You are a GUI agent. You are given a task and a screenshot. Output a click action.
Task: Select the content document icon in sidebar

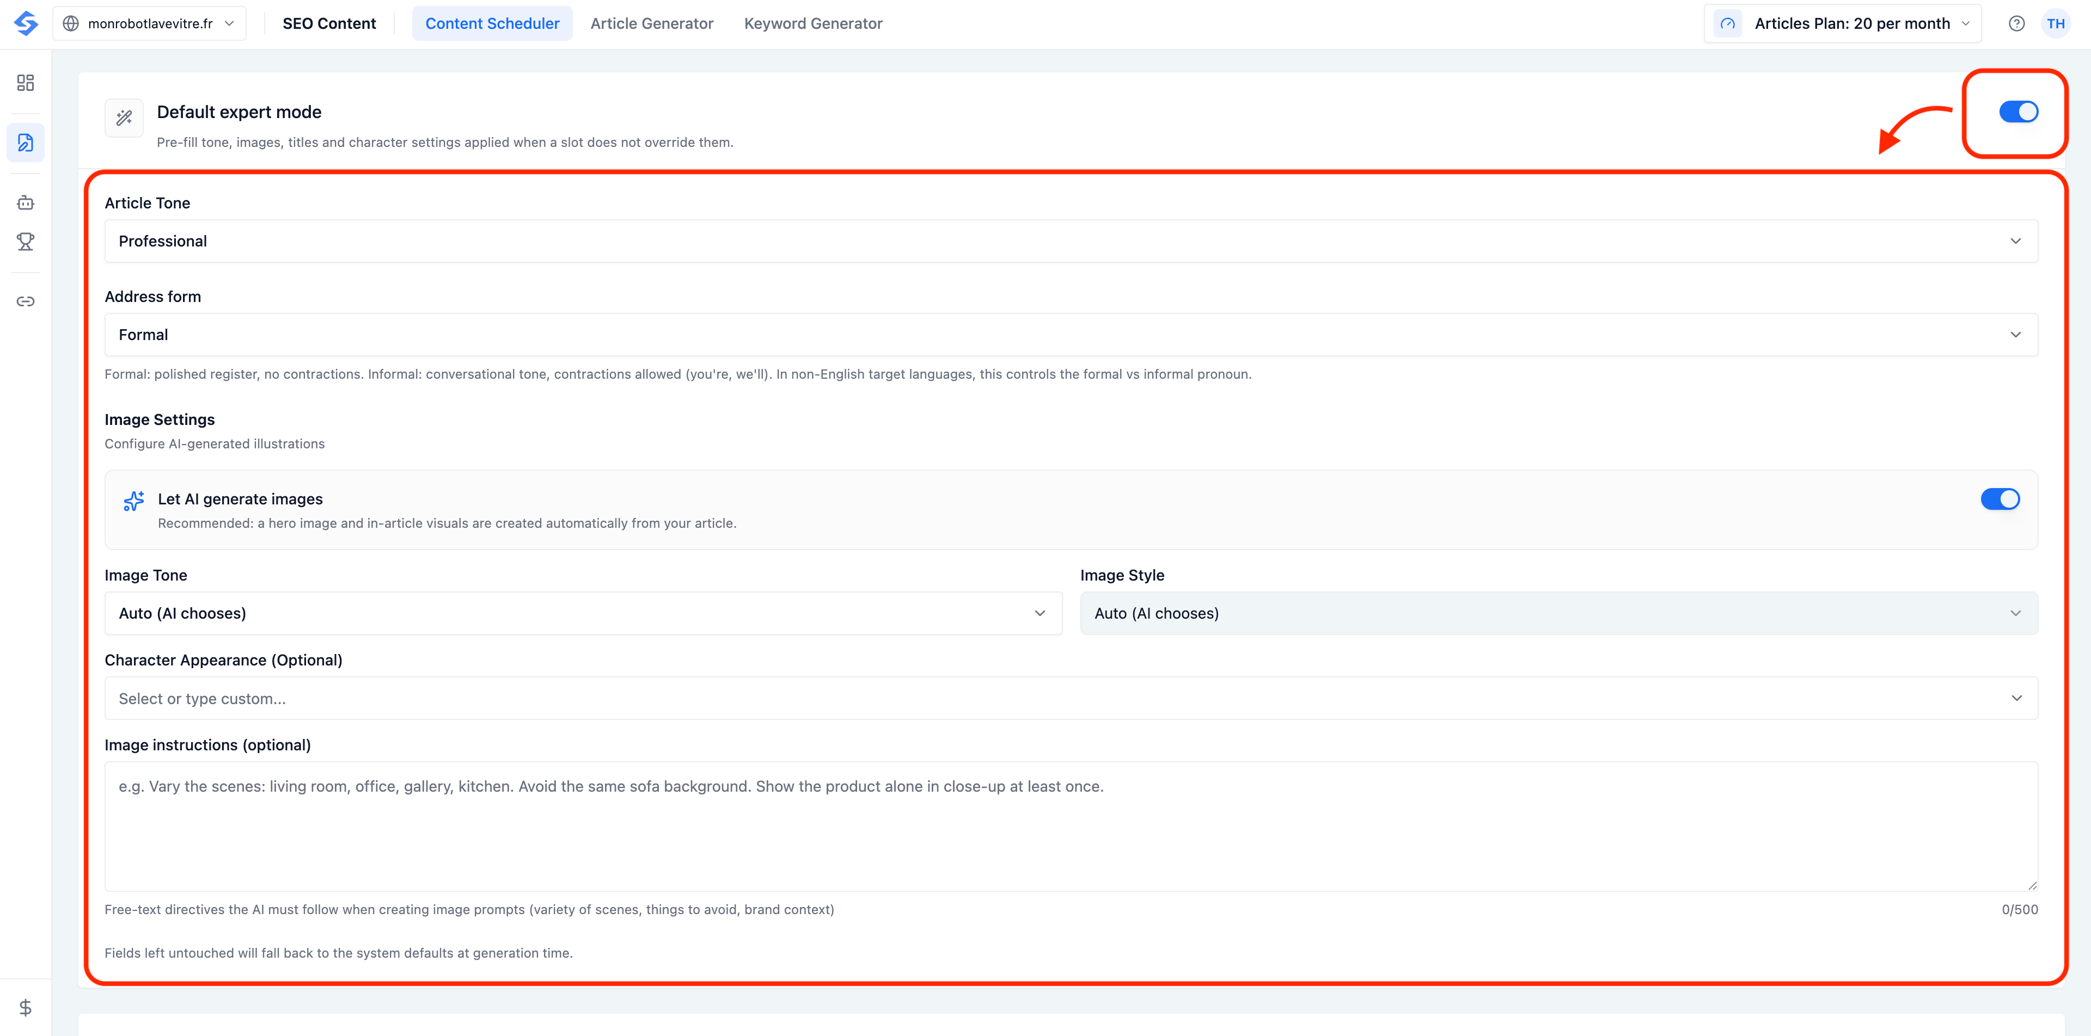tap(25, 143)
